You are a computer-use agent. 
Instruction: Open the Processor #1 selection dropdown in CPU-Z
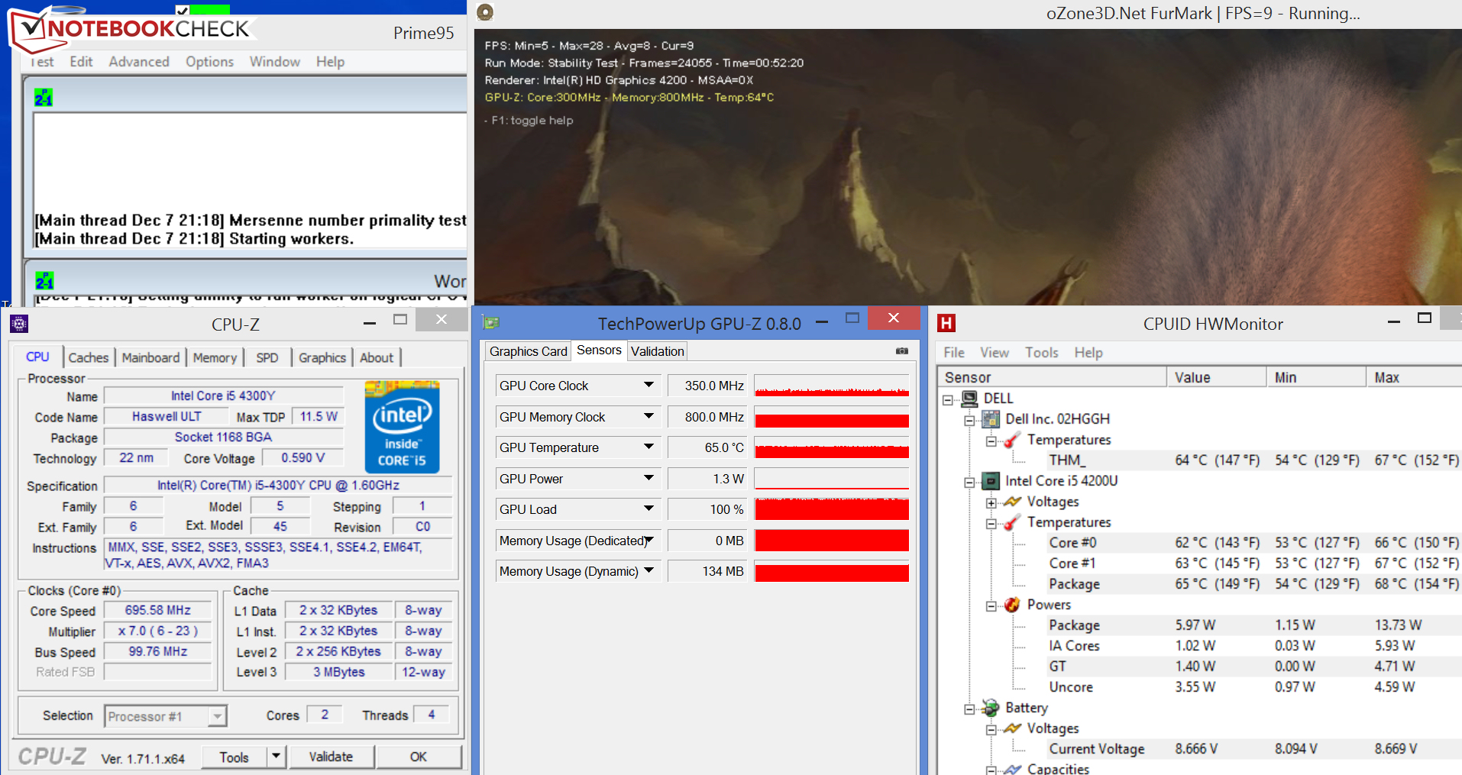218,716
